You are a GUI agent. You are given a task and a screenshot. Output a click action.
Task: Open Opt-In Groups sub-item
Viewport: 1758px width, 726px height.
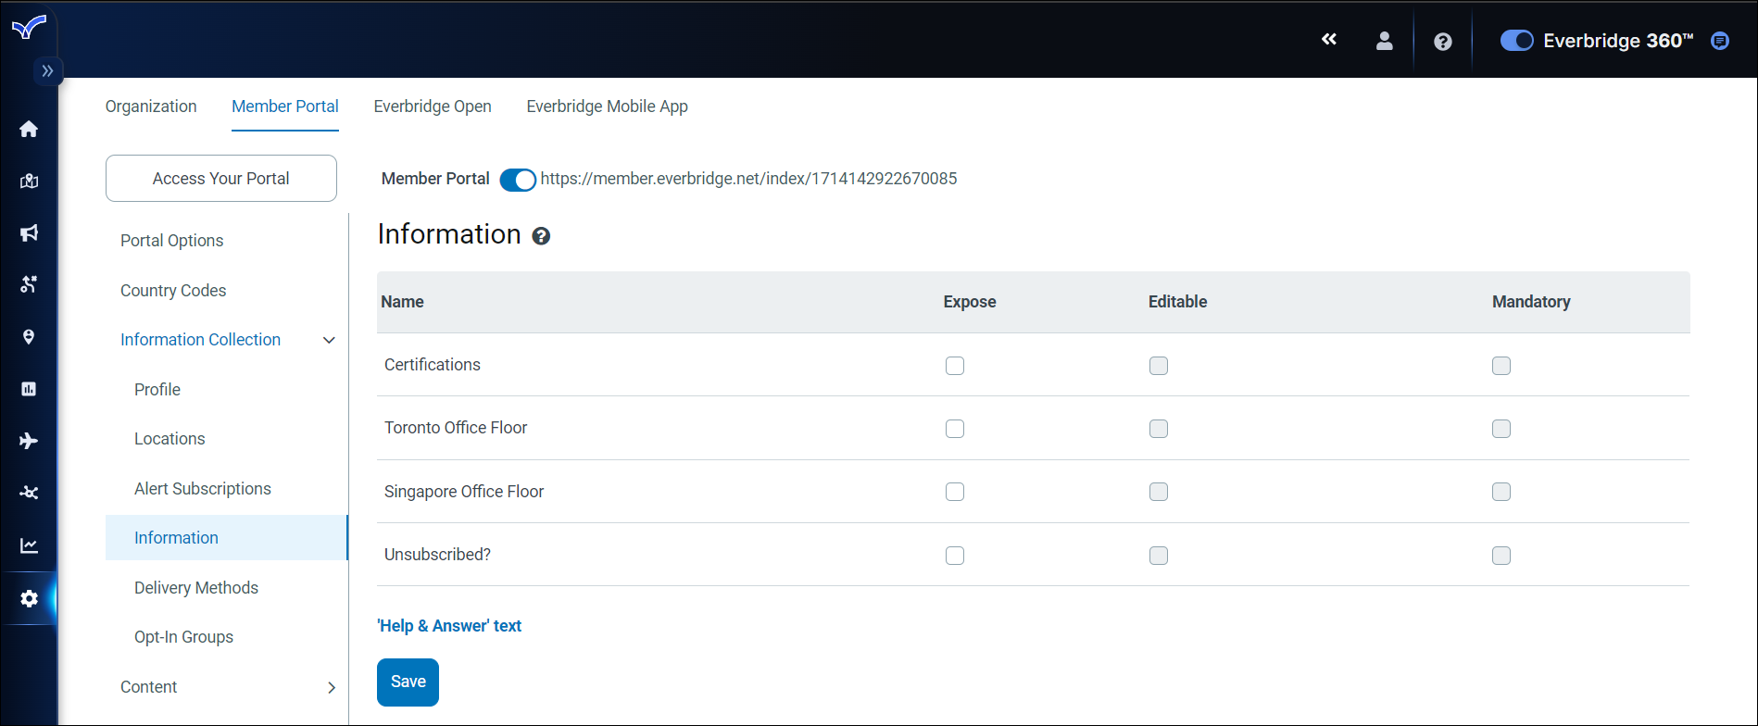(183, 637)
